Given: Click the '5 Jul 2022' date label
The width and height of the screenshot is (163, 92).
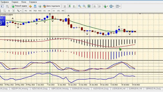Looking at the screenshot, I should [x=114, y=85].
